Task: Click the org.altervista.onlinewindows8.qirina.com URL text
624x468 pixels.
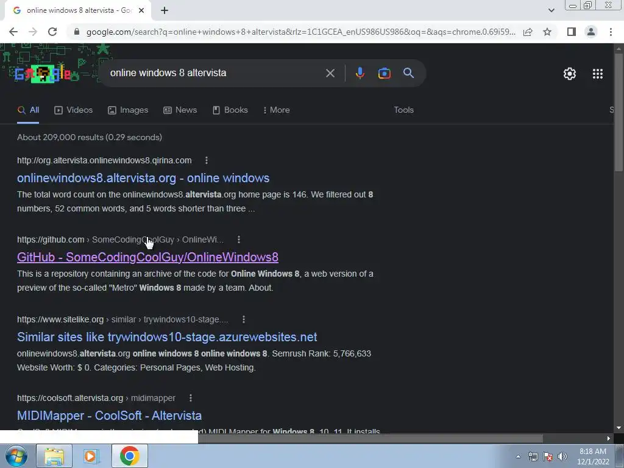Action: 104,160
